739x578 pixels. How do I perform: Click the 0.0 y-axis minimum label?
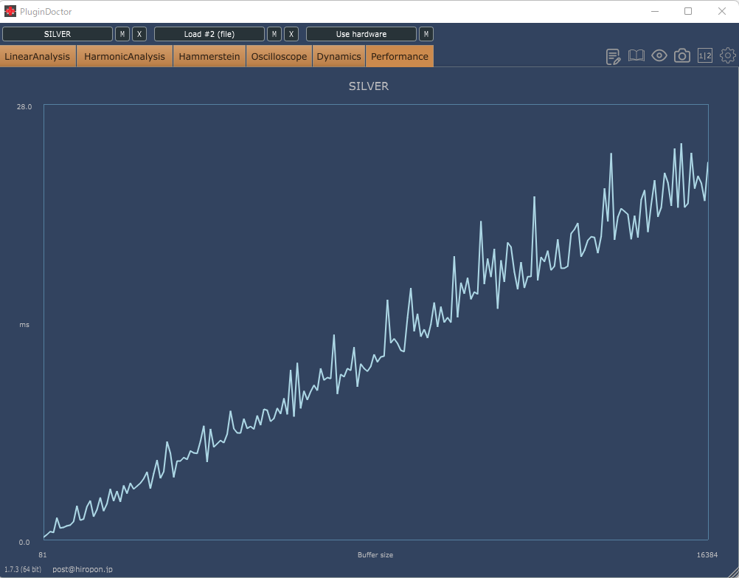pos(24,542)
